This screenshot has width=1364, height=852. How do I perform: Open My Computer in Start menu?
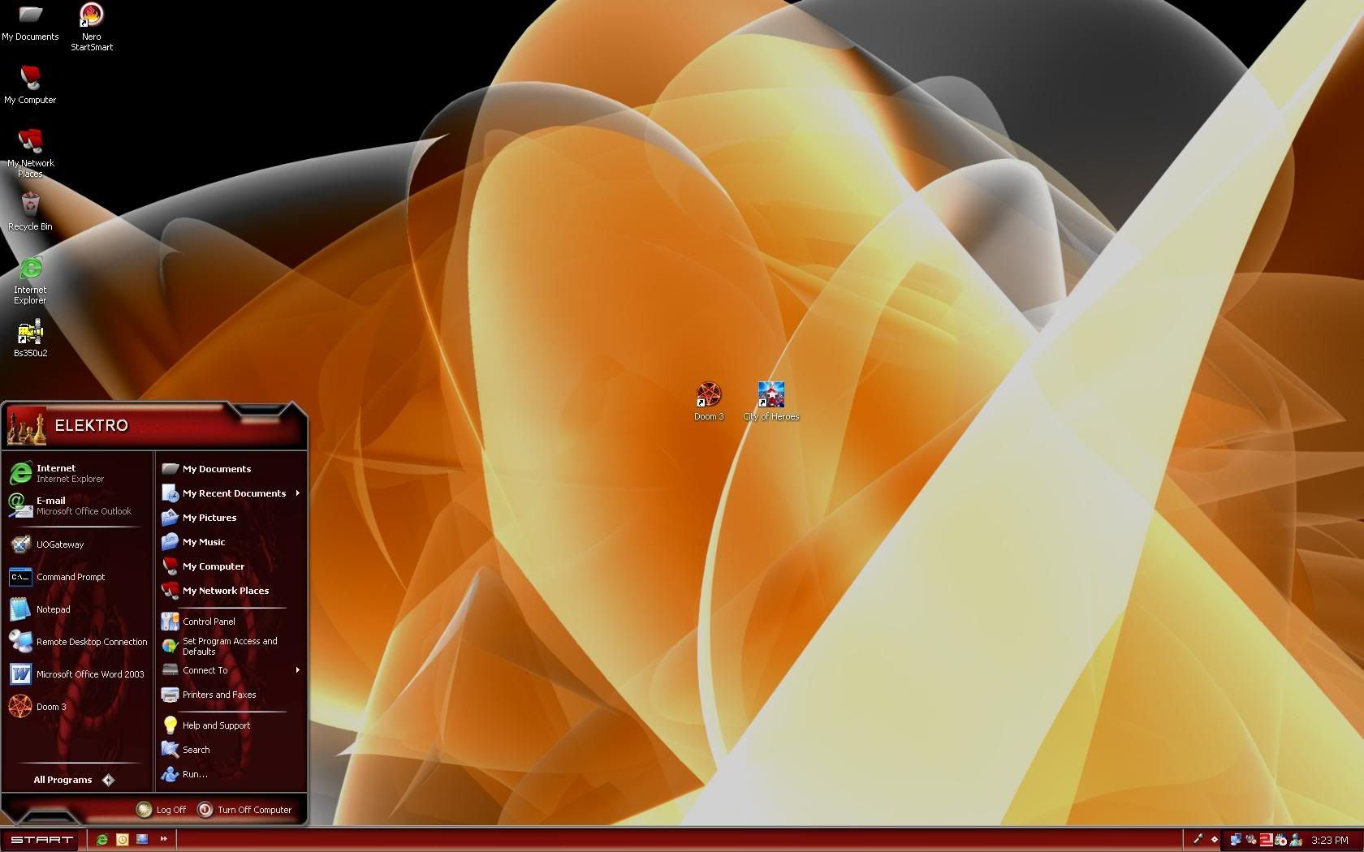[231, 566]
